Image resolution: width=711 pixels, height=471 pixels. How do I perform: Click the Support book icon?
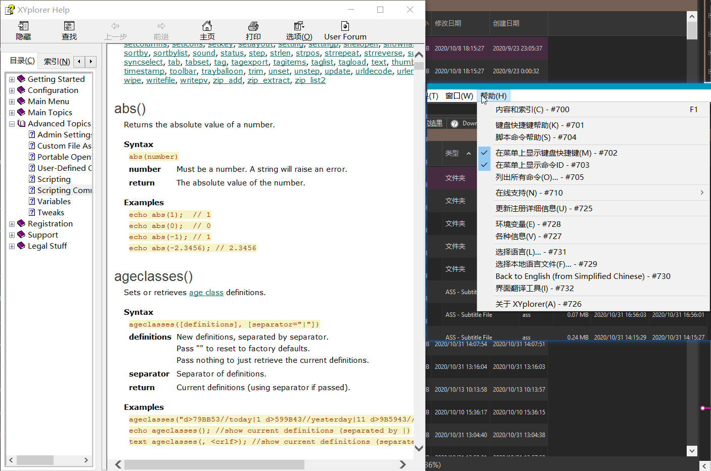tap(21, 234)
